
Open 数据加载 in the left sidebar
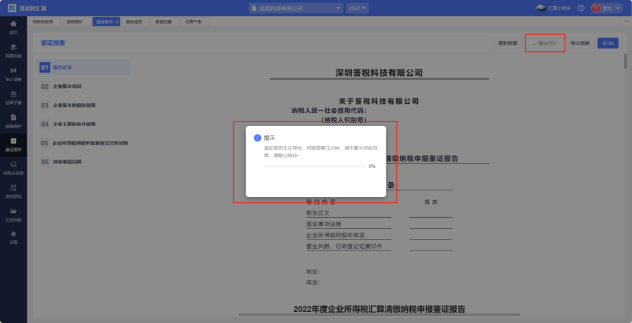click(x=13, y=51)
